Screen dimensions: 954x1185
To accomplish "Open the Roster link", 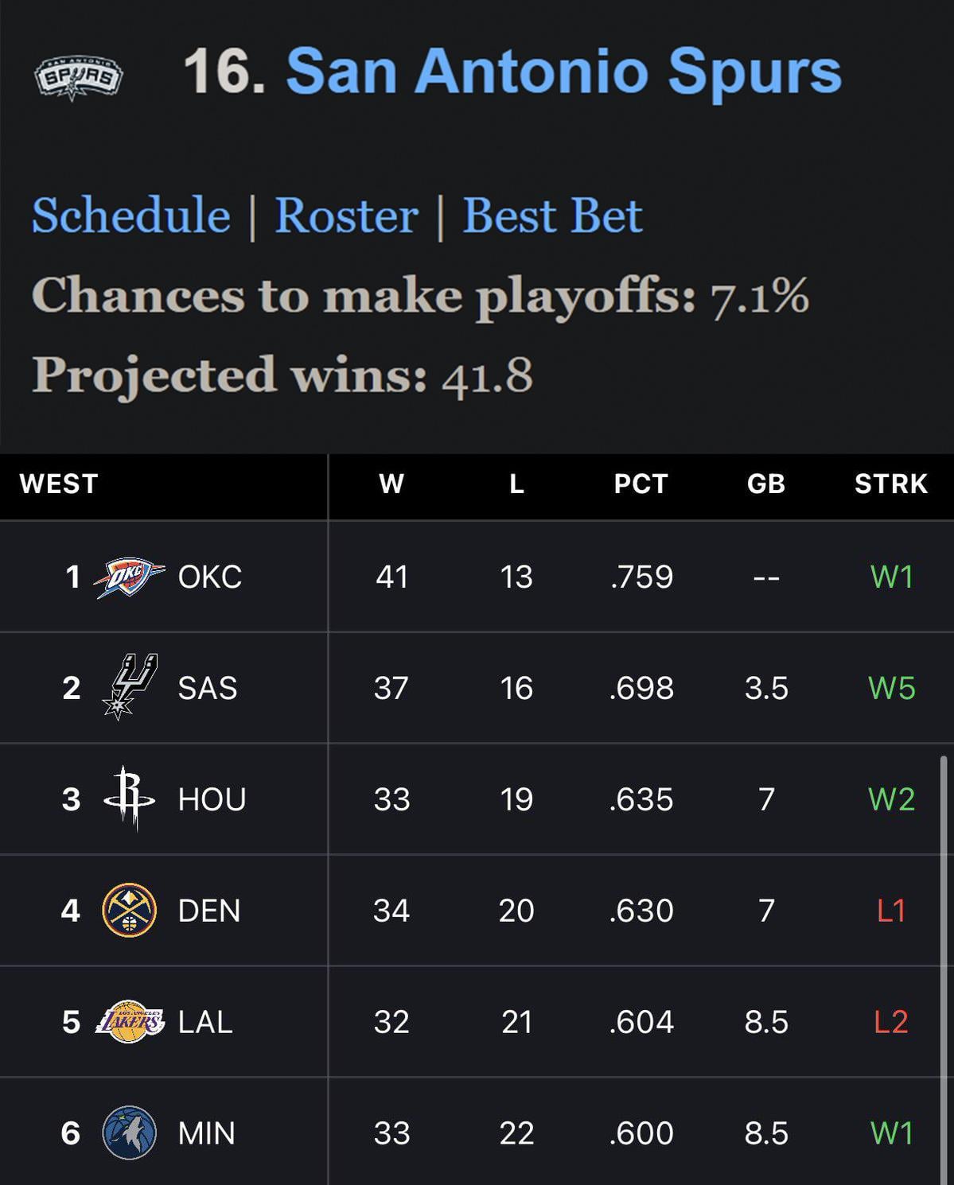I will [346, 216].
